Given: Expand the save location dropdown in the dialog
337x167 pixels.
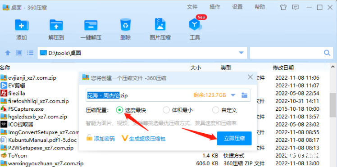Looking at the screenshot, I should coord(233,95).
